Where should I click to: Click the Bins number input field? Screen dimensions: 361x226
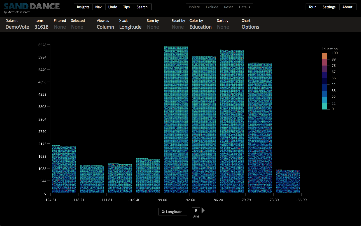196,210
